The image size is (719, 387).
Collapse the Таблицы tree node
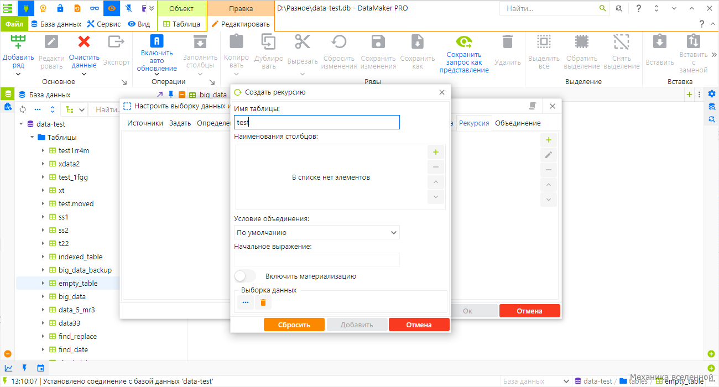[32, 137]
